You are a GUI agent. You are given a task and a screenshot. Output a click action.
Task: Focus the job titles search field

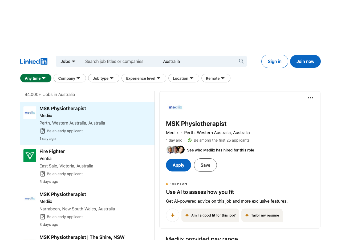(119, 61)
